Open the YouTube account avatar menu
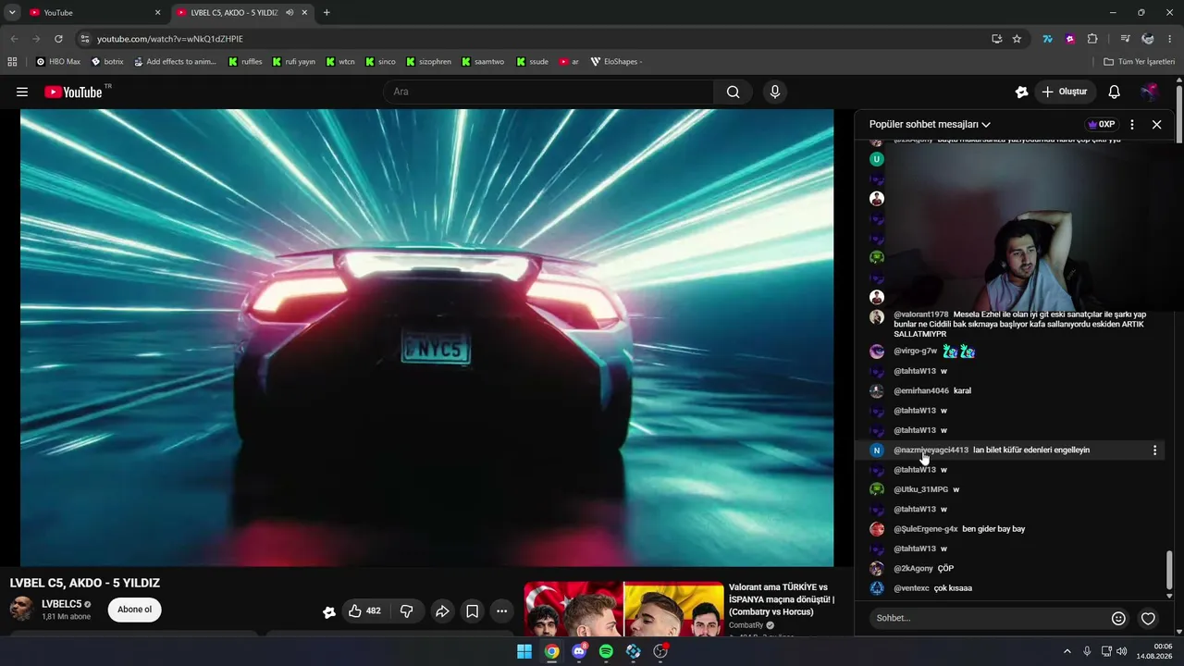Viewport: 1184px width, 666px height. click(x=1149, y=92)
